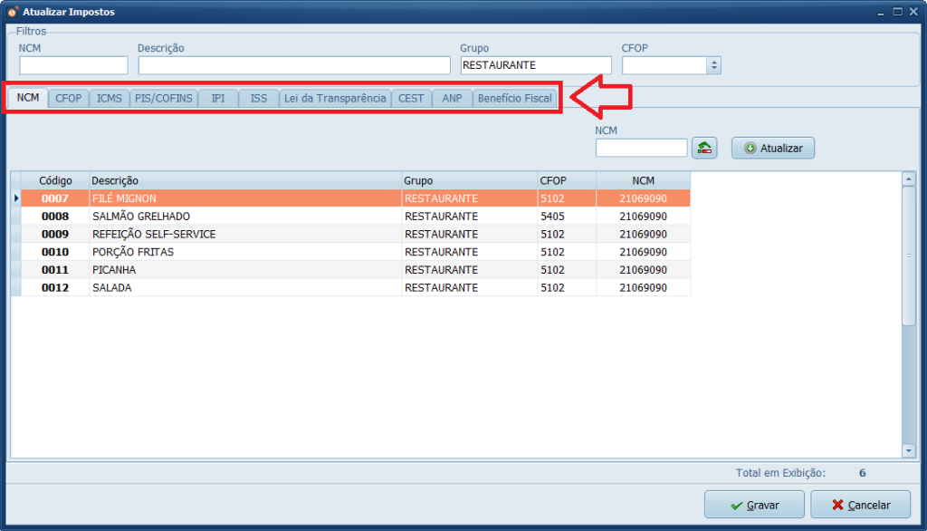The width and height of the screenshot is (927, 531).
Task: Go to the IPI tab
Action: point(218,98)
